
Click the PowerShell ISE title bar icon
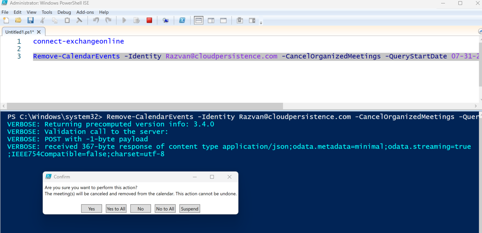click(5, 3)
